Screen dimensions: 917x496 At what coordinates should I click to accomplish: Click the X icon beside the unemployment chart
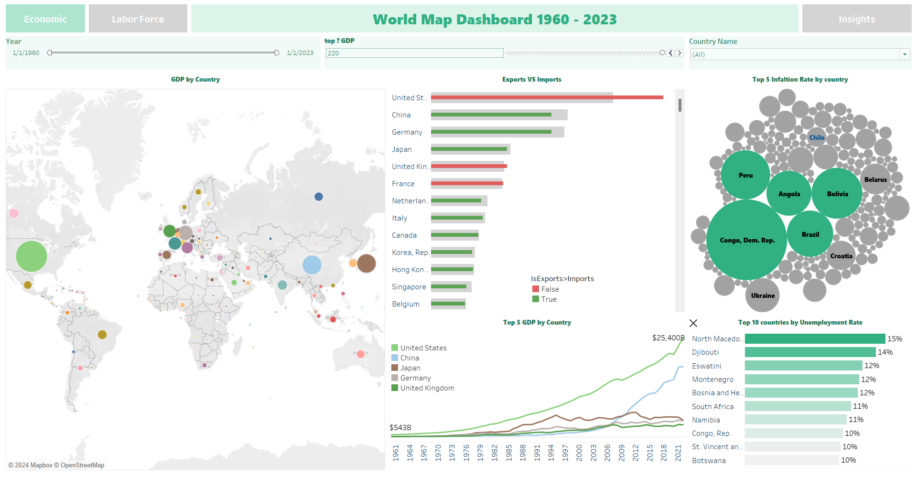click(x=693, y=323)
